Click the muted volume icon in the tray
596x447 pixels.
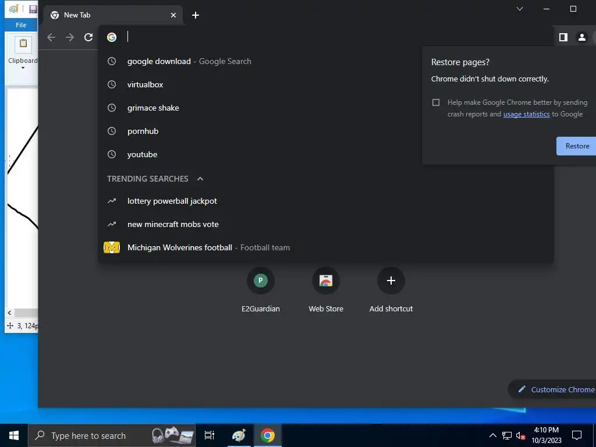(x=521, y=436)
